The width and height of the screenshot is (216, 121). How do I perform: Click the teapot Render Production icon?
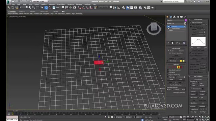click(153, 8)
